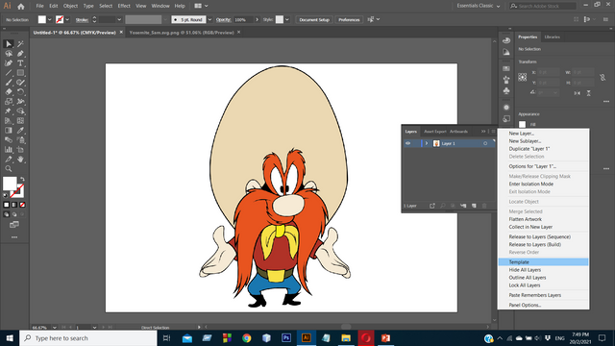Open the Essentials Classic workspace dropdown
Viewport: 615px width, 346px height.
click(479, 6)
